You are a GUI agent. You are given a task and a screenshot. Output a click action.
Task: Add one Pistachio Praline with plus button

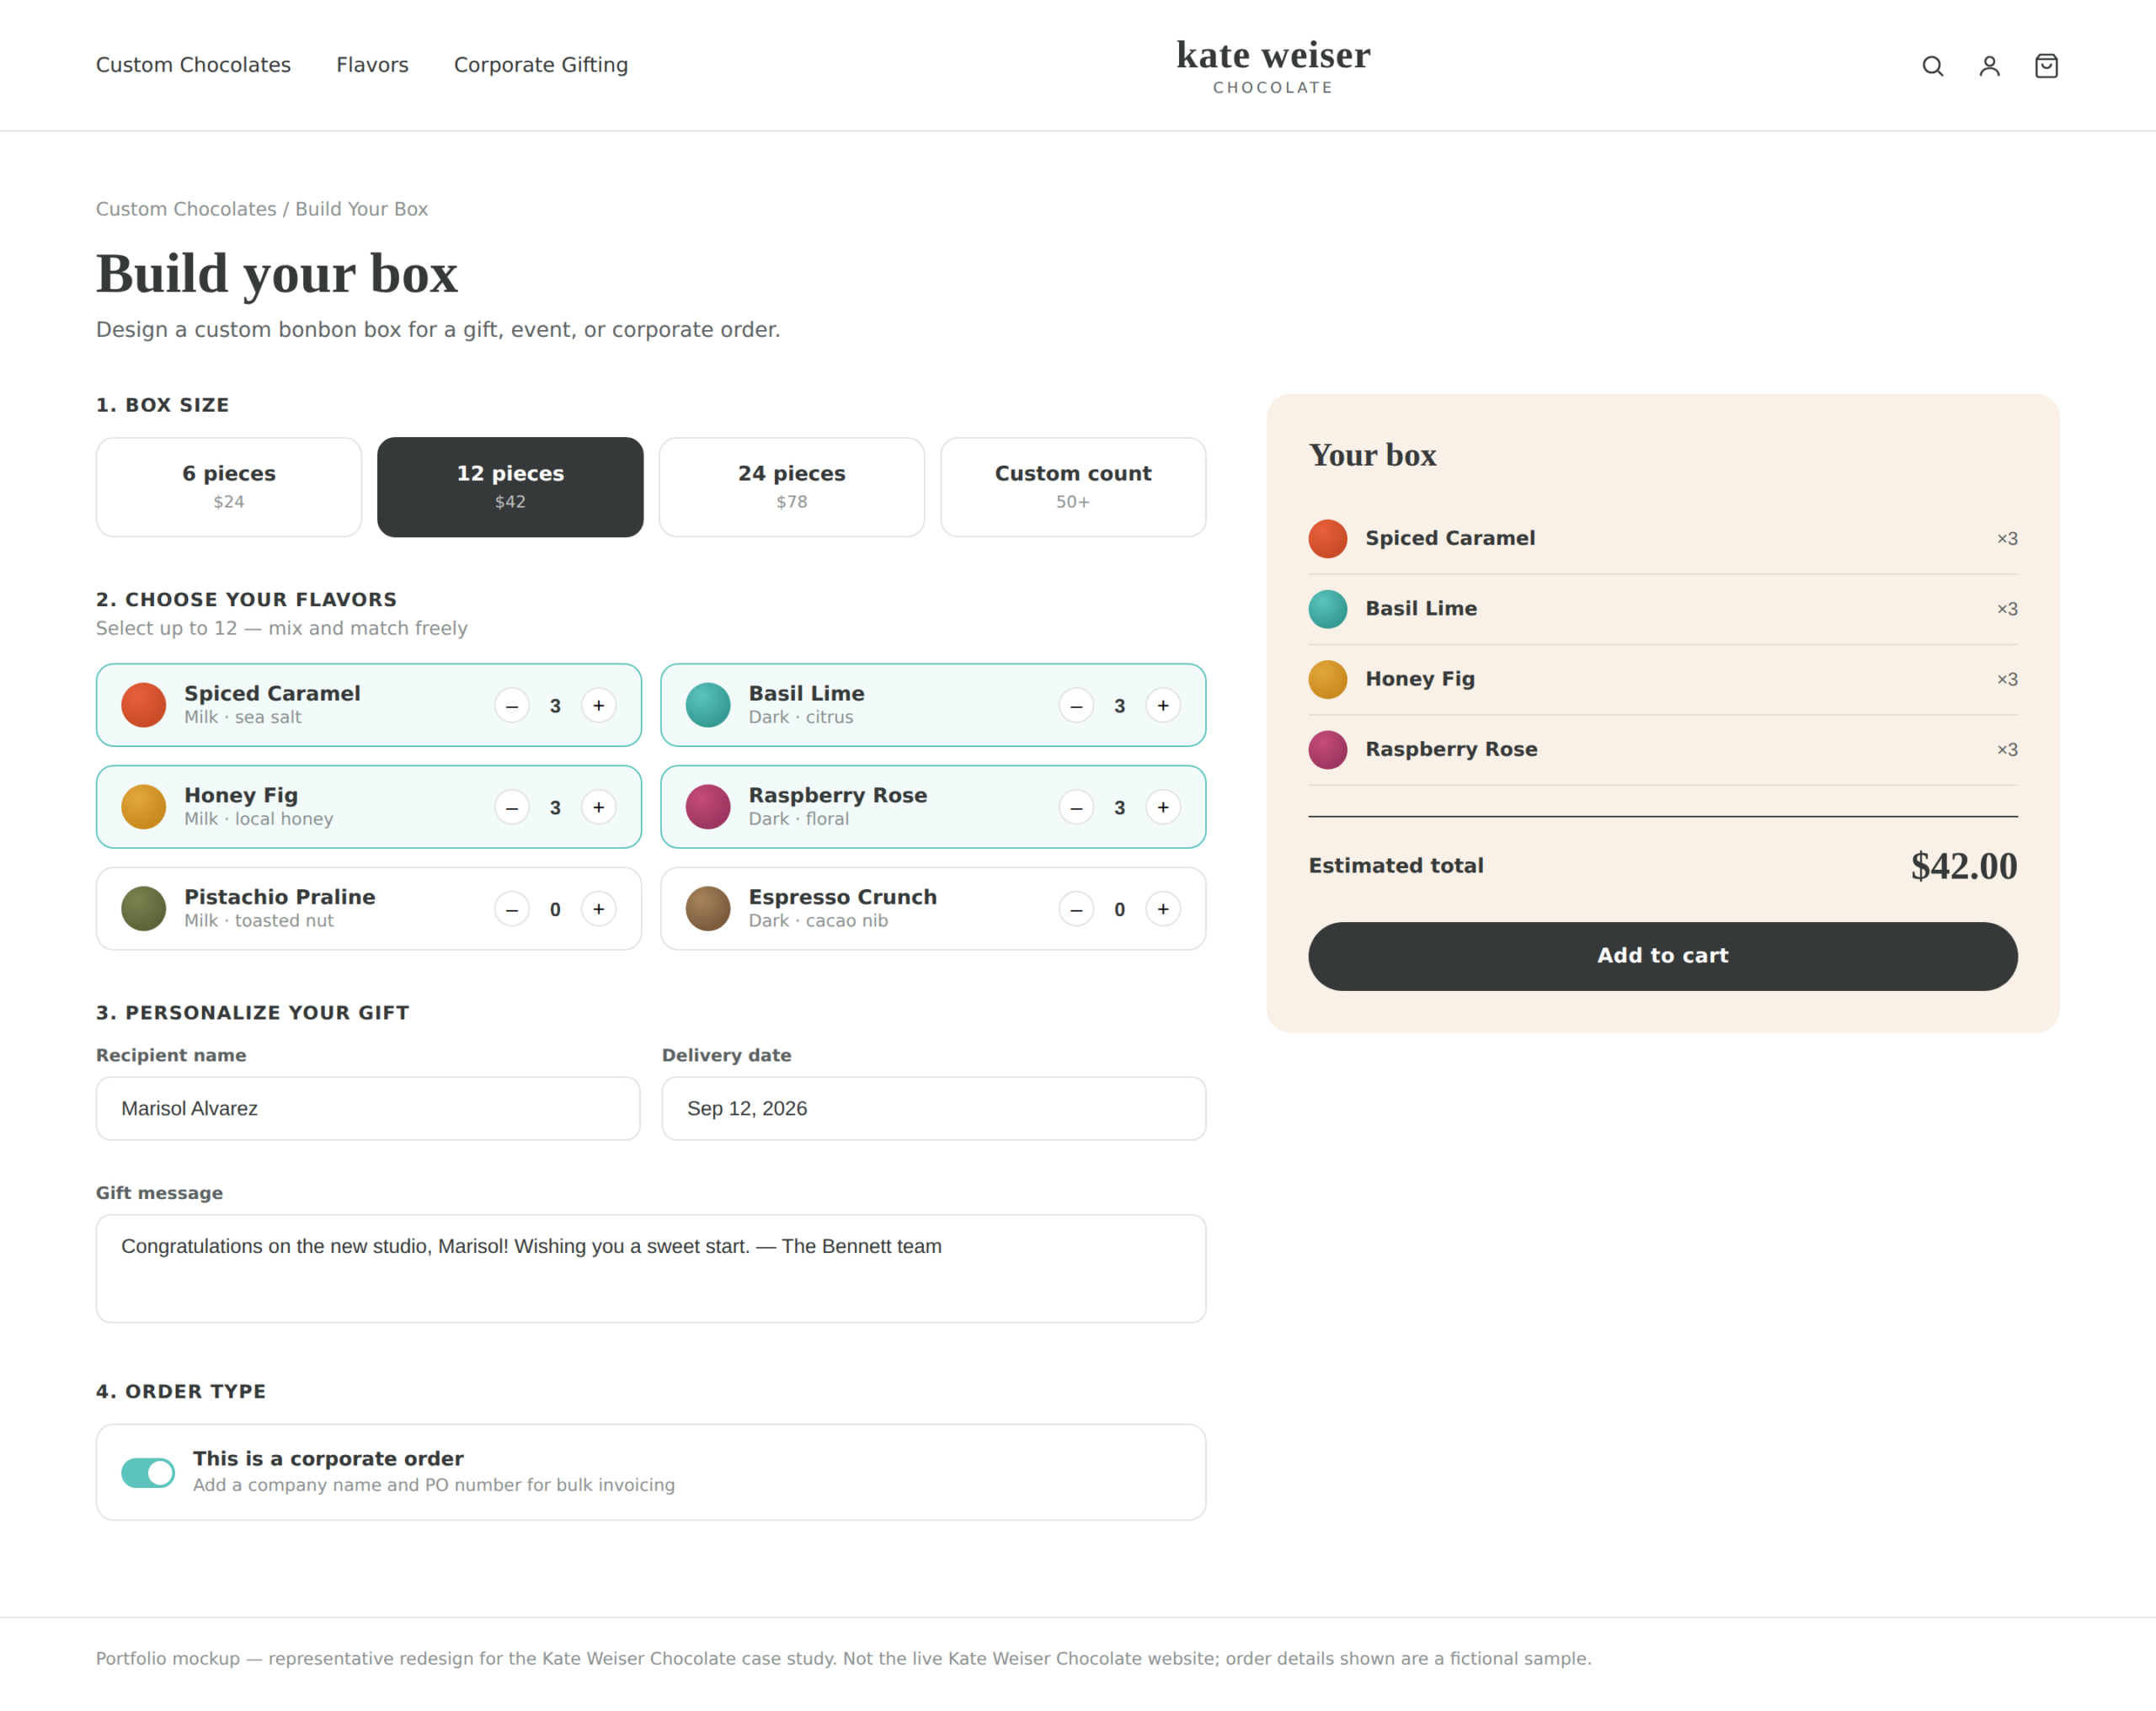click(x=598, y=909)
